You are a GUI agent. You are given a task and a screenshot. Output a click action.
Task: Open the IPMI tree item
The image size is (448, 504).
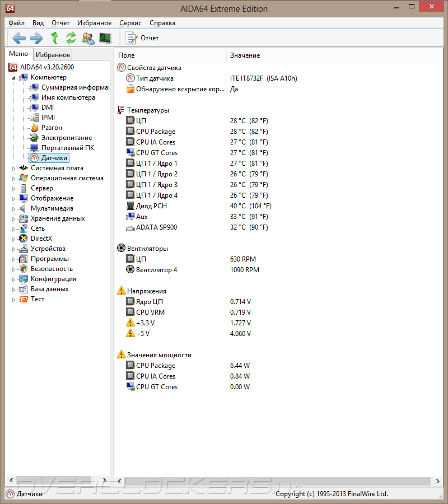click(48, 118)
